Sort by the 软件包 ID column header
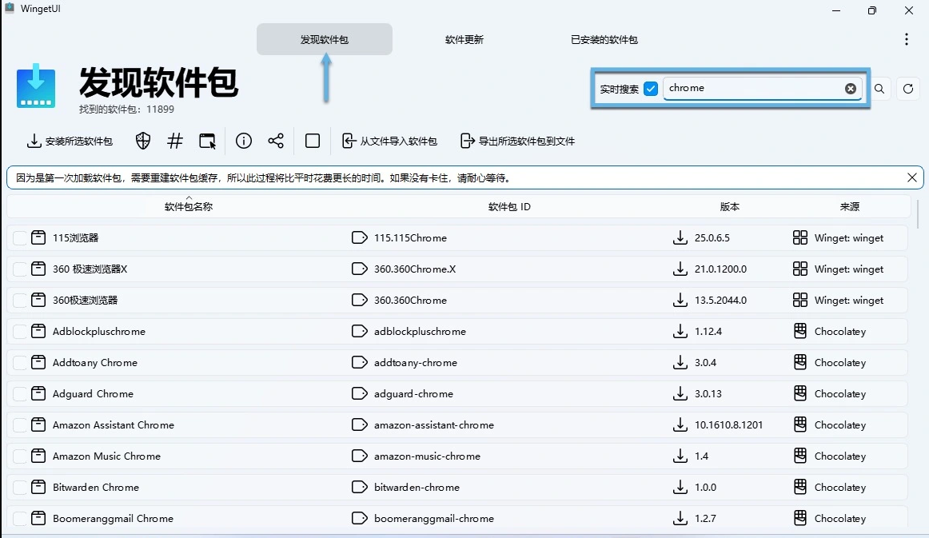The image size is (929, 538). (x=509, y=206)
